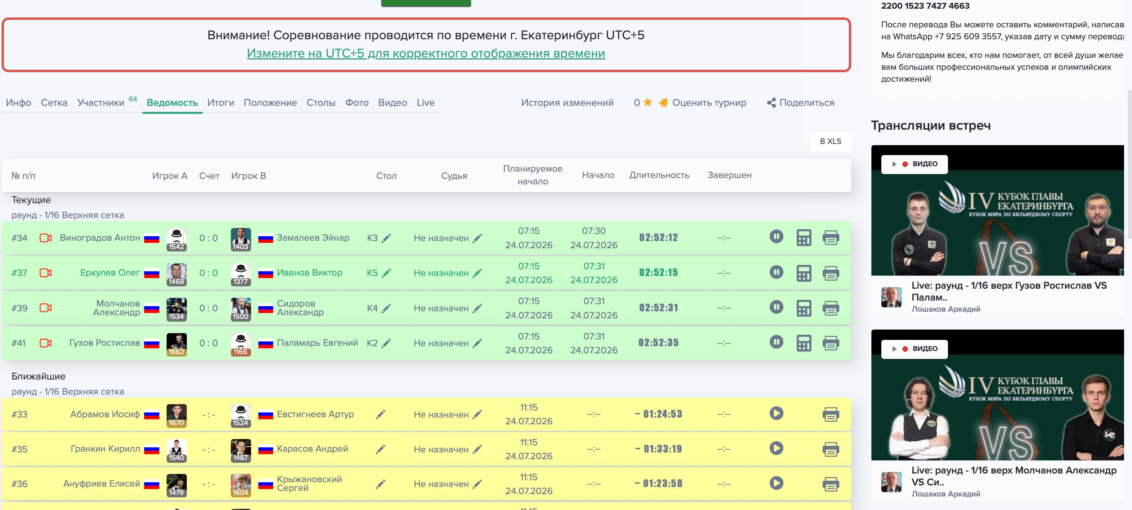This screenshot has width=1132, height=510.
Task: Switch to the Итоги tab
Action: (221, 103)
